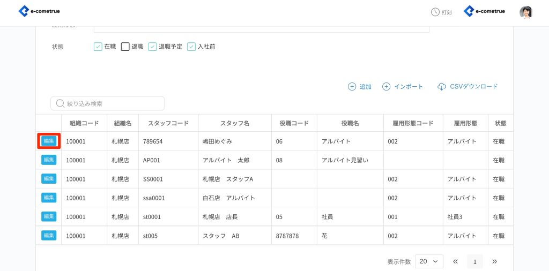This screenshot has width=549, height=271.
Task: Click the user avatar photo
Action: [x=526, y=12]
